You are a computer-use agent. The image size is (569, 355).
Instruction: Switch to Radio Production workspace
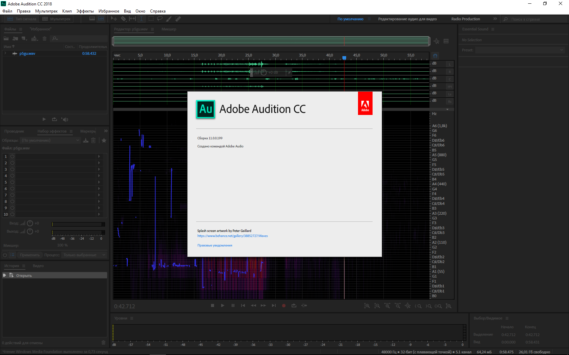click(x=466, y=19)
